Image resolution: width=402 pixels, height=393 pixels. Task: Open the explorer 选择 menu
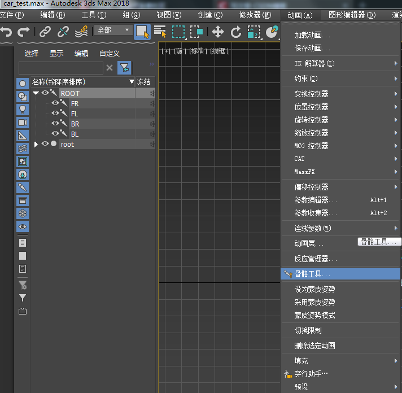click(32, 54)
